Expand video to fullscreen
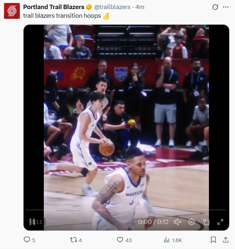This screenshot has width=235, height=249. (x=220, y=222)
